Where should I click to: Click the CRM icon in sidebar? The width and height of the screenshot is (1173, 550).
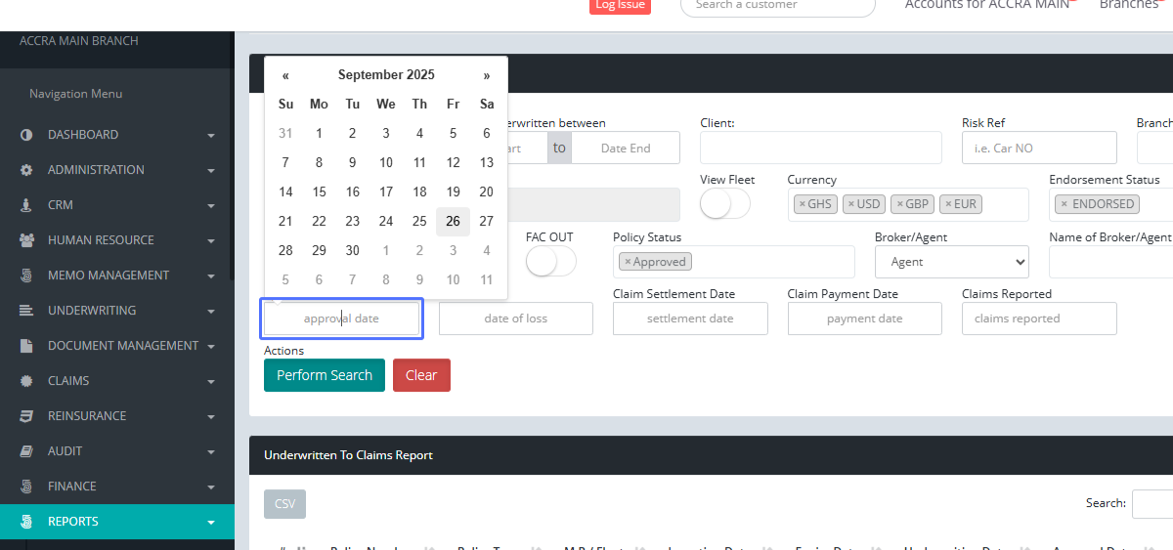pyautogui.click(x=26, y=205)
